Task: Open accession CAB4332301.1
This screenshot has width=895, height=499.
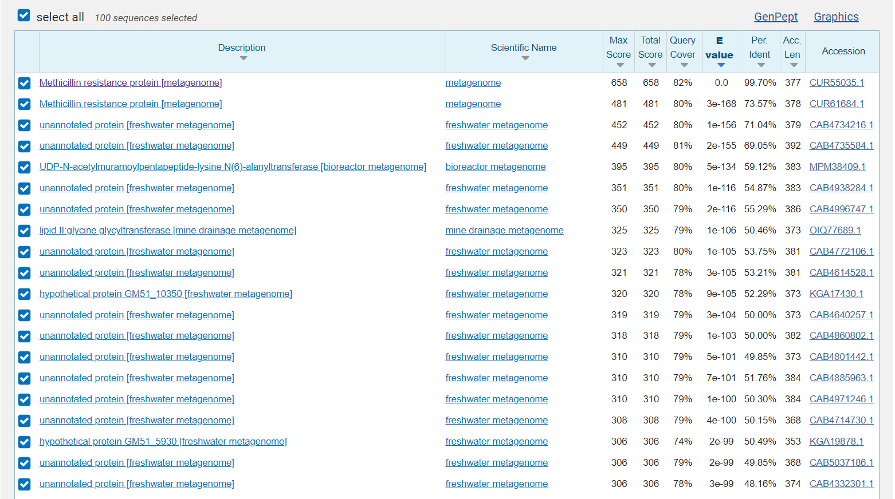Action: pos(842,484)
